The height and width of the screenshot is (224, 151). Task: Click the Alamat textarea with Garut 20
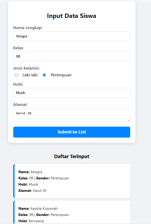pos(72,115)
